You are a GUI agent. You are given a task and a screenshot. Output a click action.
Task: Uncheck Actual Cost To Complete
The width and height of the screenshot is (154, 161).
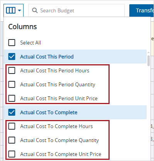[x=12, y=112]
